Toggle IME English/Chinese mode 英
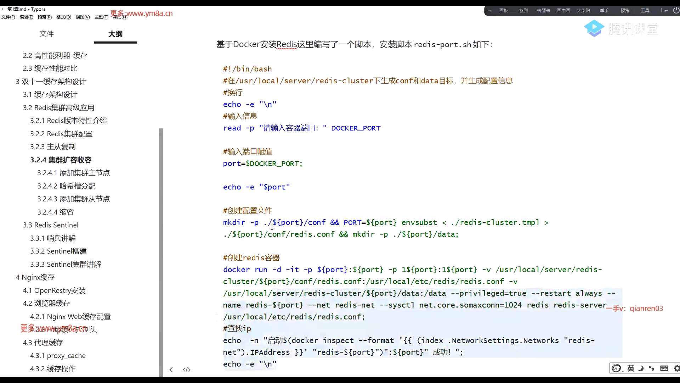This screenshot has width=680, height=383. coord(631,368)
